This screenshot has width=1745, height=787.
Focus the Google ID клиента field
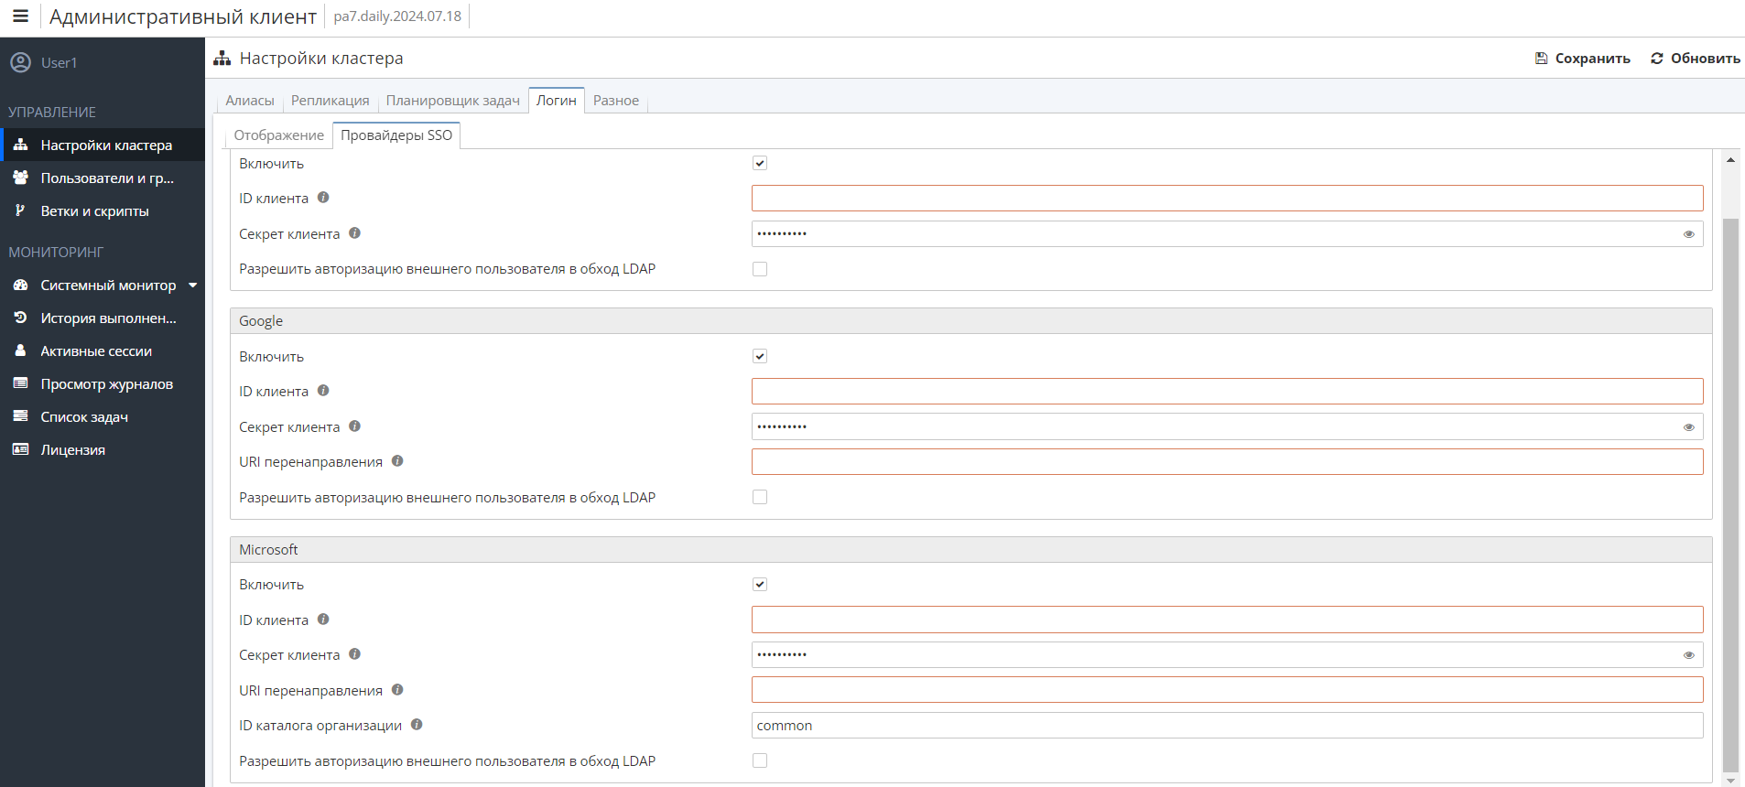pyautogui.click(x=1227, y=391)
